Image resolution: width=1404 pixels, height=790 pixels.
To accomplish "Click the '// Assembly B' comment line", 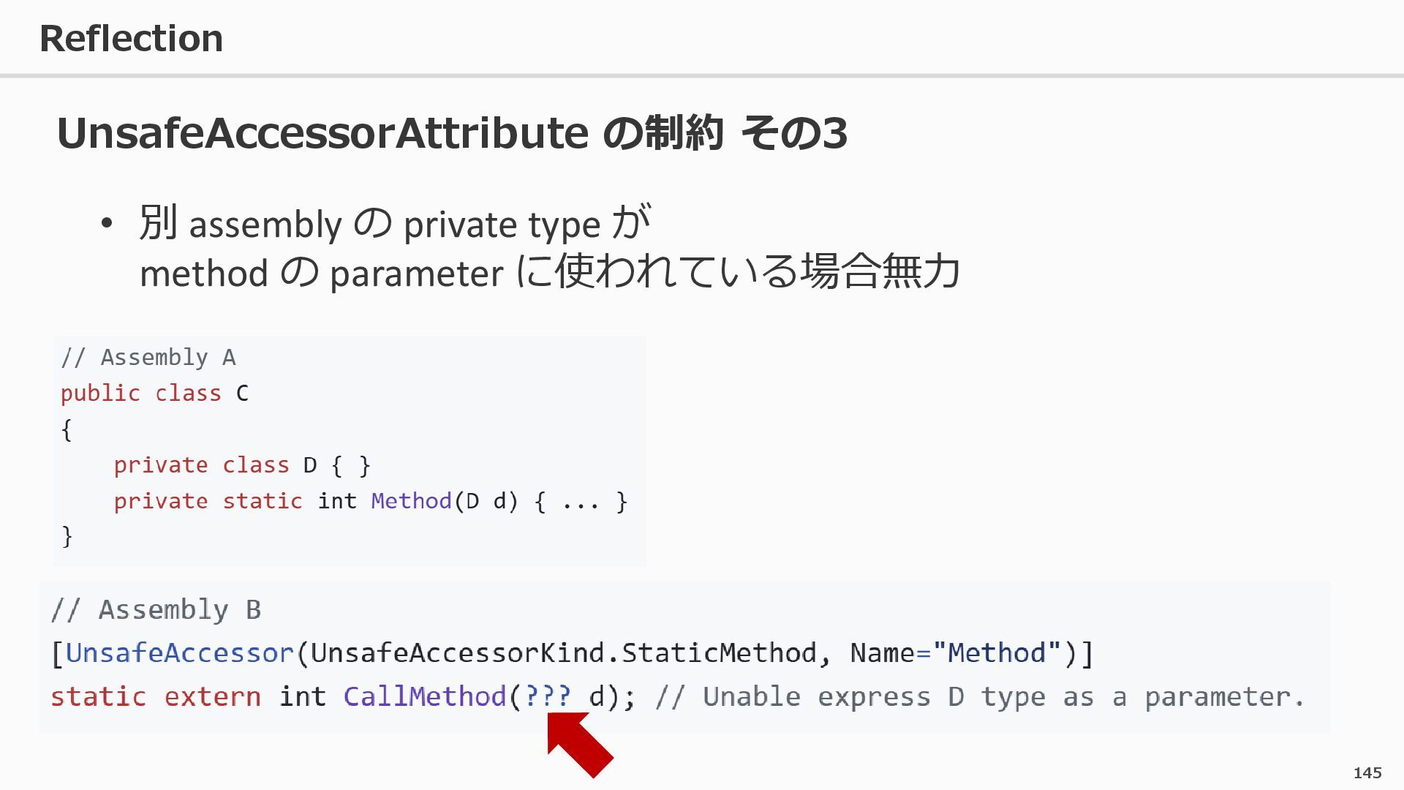I will click(x=156, y=609).
